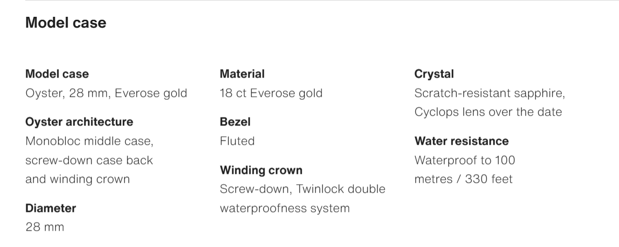Click the bold 'Model case' spec label
Viewport: 619px width, 247px height.
(x=57, y=74)
